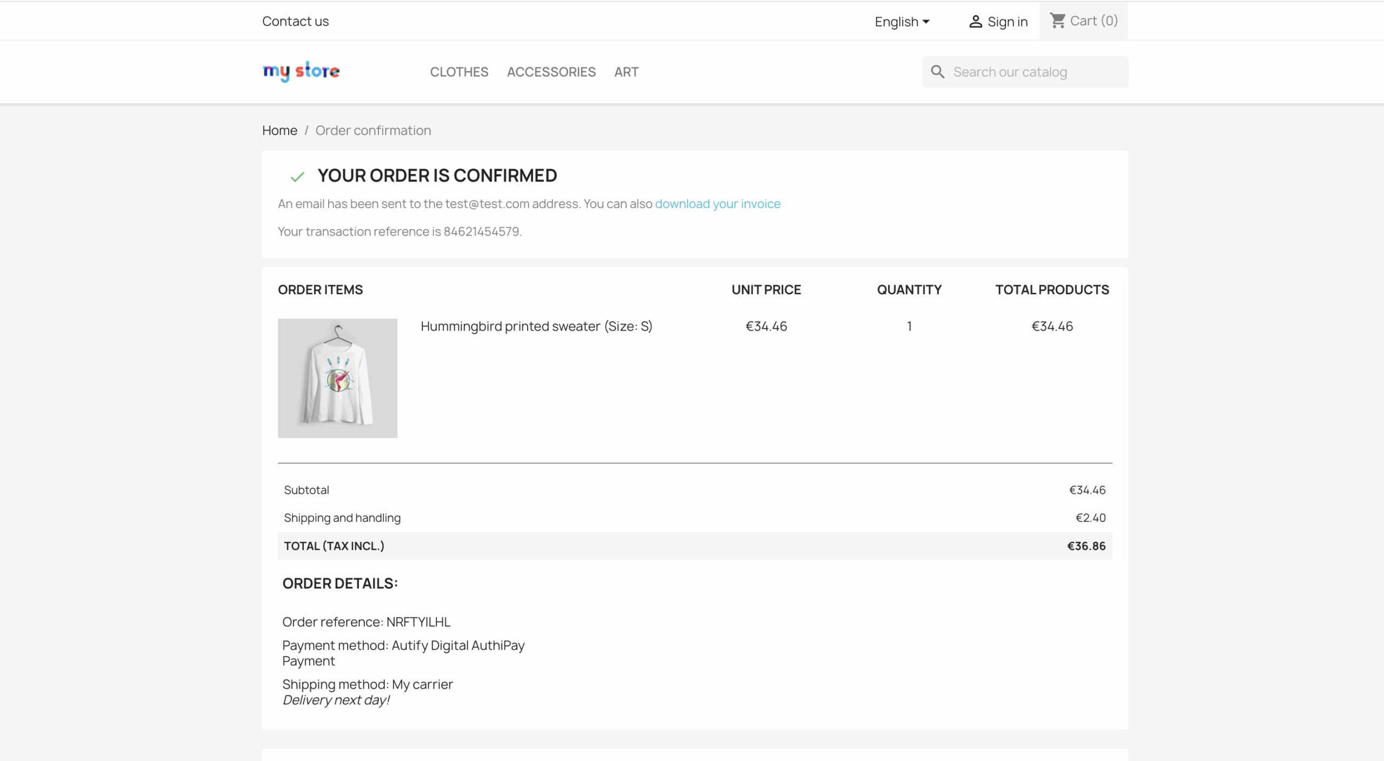This screenshot has height=761, width=1384.
Task: Open the English language dropdown
Action: [x=901, y=22]
